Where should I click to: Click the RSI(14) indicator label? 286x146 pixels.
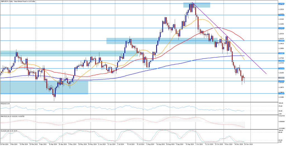pyautogui.click(x=5, y=104)
